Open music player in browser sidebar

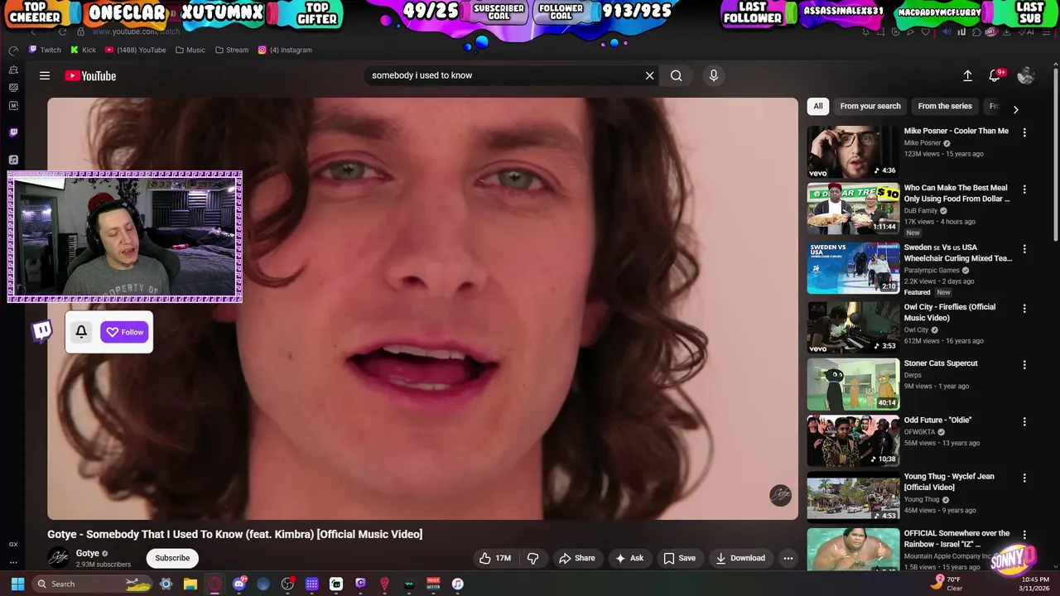pyautogui.click(x=13, y=160)
